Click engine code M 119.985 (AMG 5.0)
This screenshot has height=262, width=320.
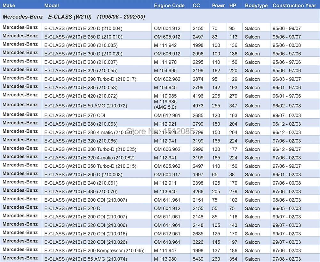coord(165,104)
